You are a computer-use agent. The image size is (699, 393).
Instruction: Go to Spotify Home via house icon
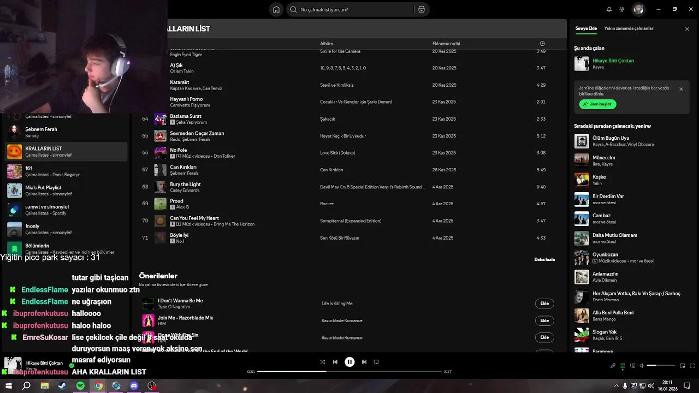[x=276, y=9]
